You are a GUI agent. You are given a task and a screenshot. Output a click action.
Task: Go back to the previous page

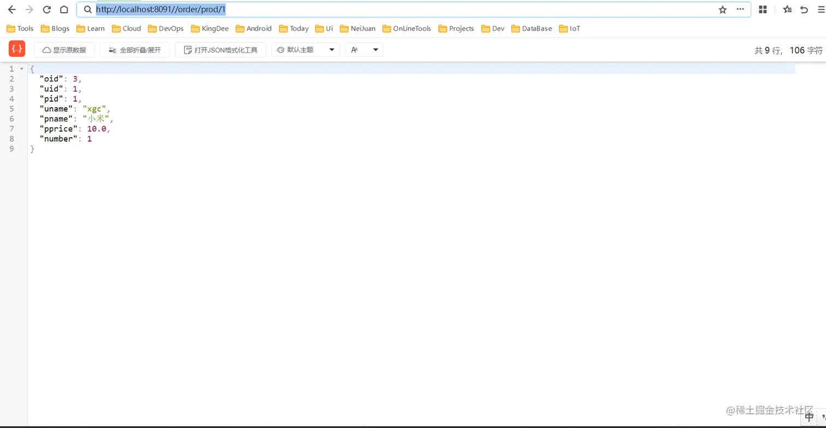click(x=11, y=10)
